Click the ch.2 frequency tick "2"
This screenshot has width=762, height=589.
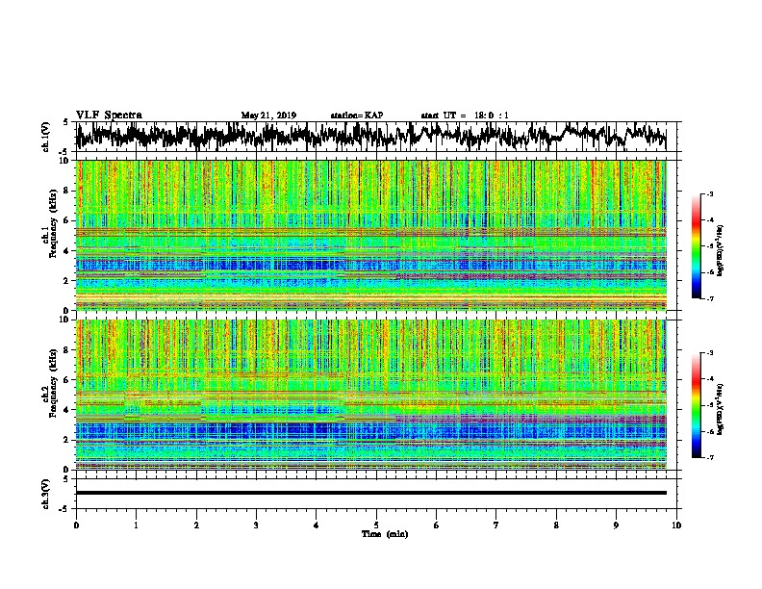coord(66,440)
